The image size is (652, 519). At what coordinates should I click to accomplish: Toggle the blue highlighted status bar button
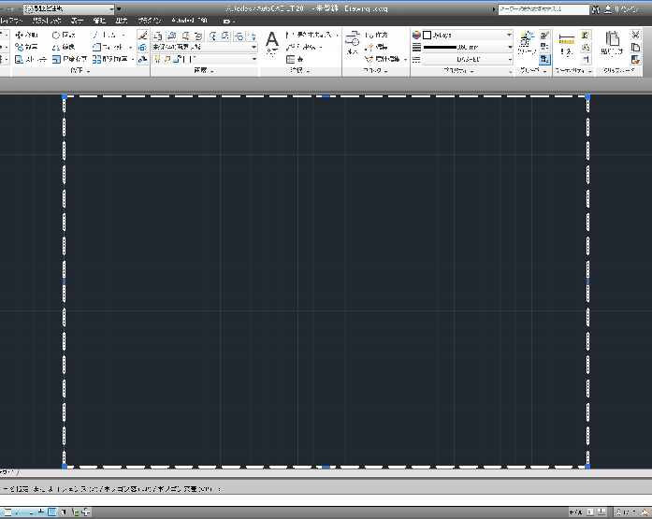coord(52,512)
